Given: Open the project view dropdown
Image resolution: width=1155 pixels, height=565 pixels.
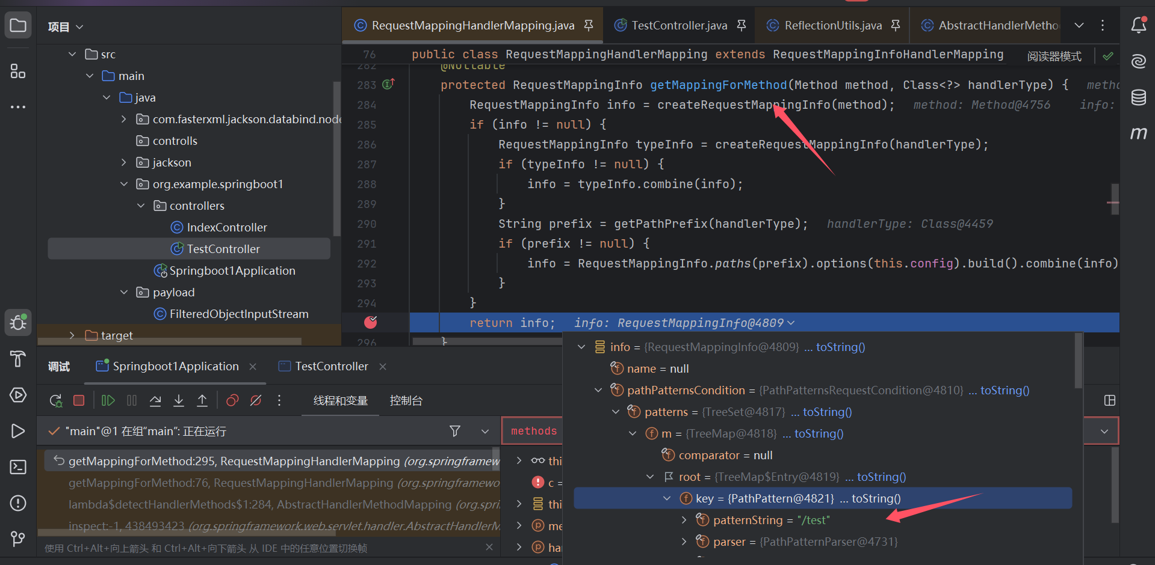Looking at the screenshot, I should [66, 26].
